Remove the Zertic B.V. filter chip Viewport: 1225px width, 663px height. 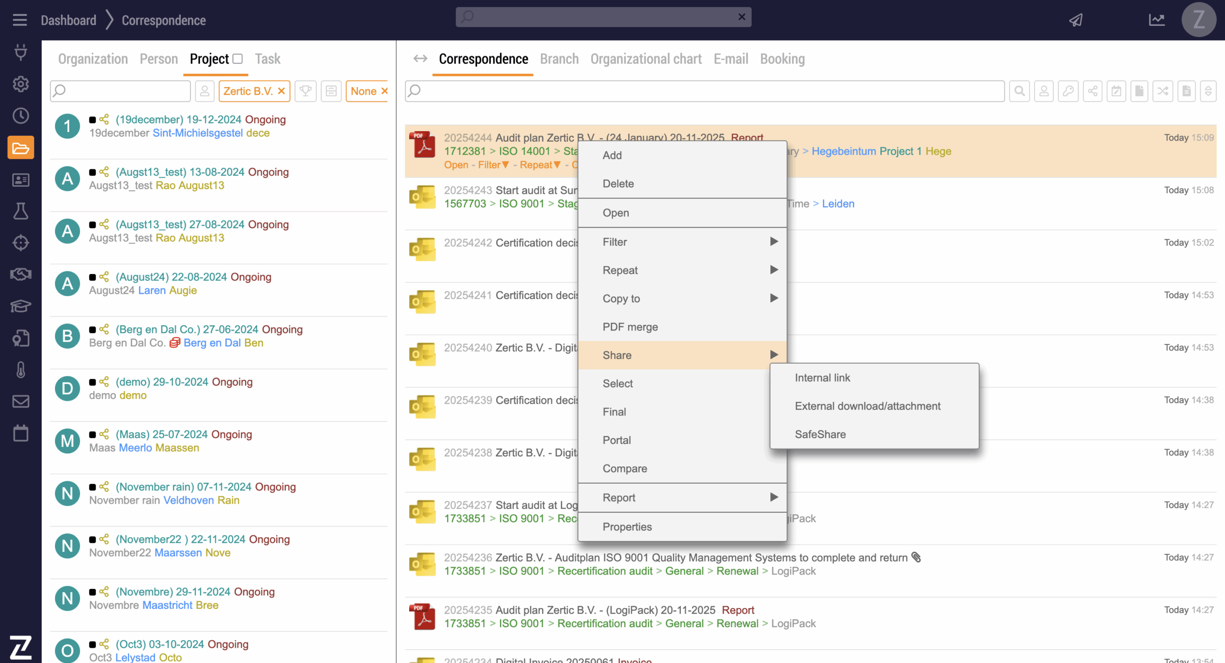(281, 91)
